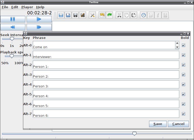Click the play button

[39, 19]
